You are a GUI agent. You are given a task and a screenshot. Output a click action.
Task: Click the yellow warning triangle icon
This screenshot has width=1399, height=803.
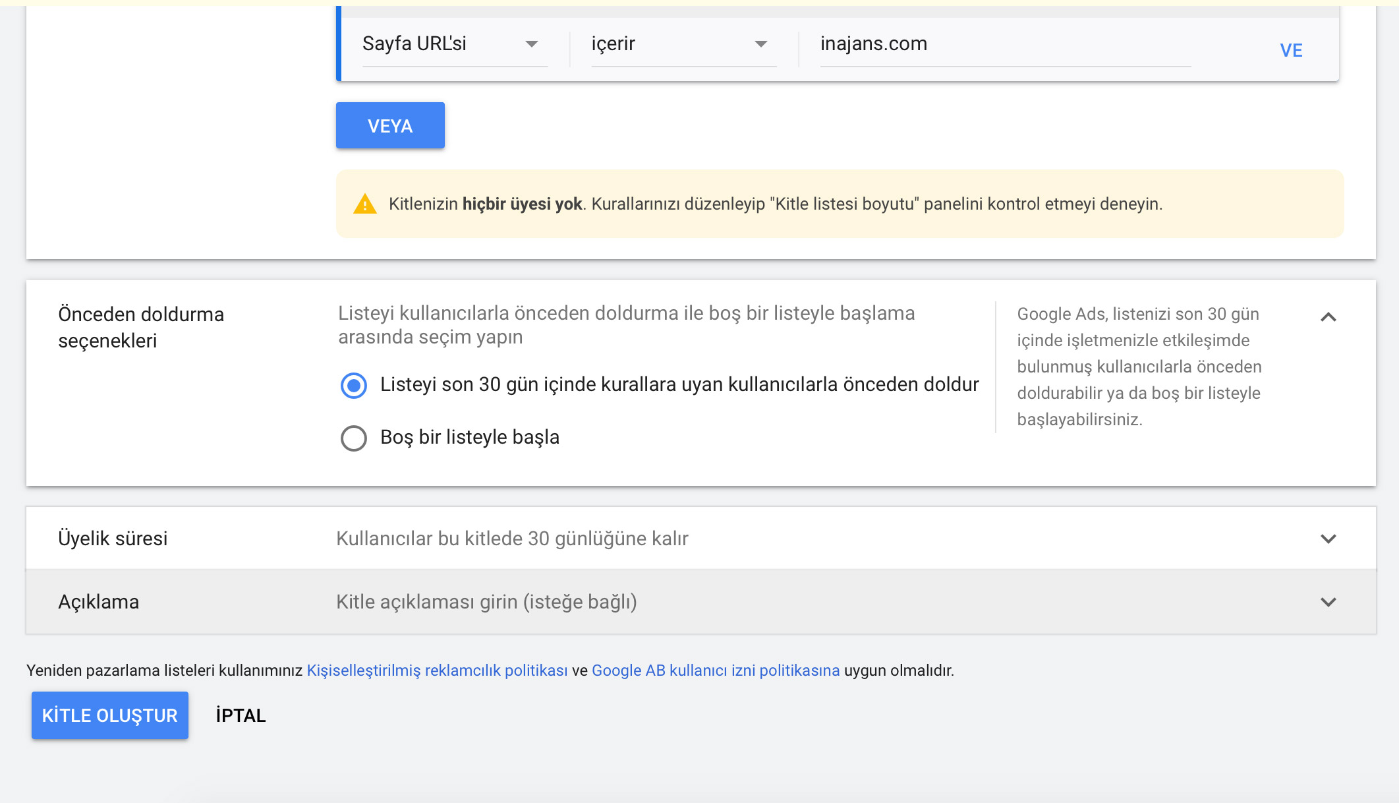pos(365,204)
